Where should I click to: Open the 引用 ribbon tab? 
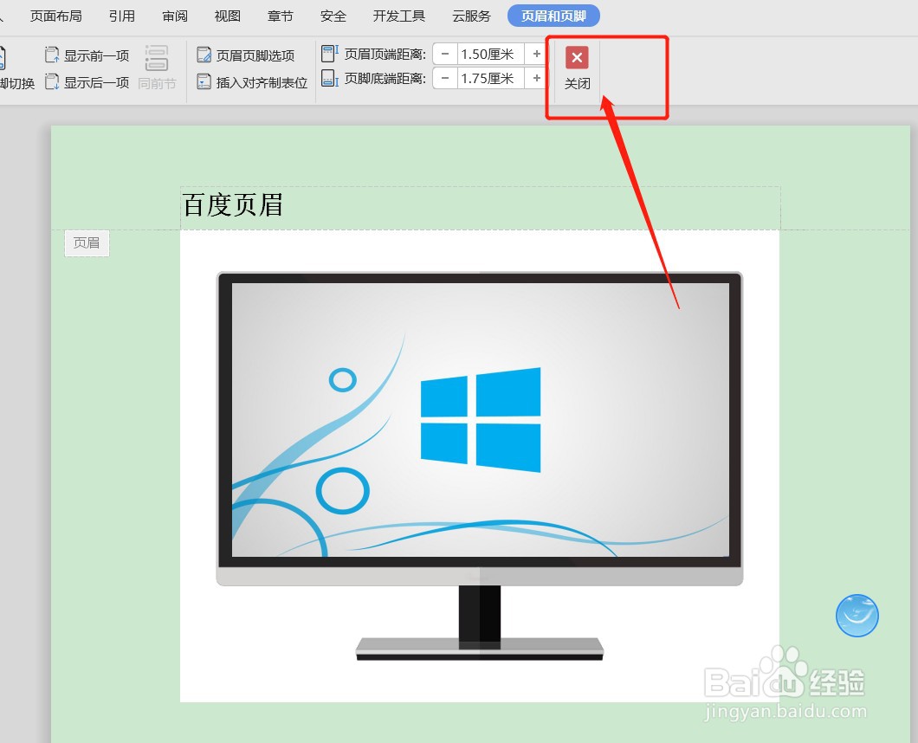click(x=122, y=16)
